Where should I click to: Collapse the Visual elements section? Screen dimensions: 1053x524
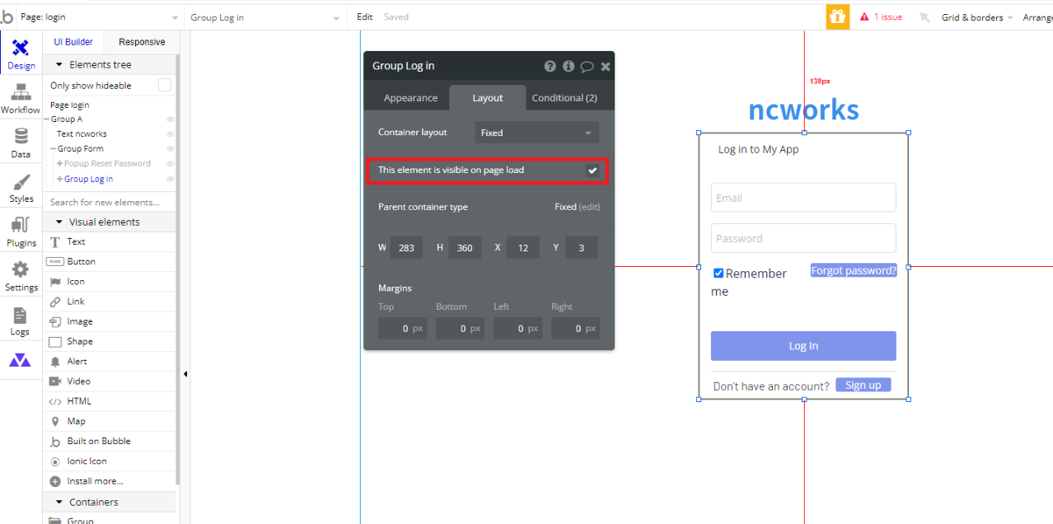(x=59, y=222)
